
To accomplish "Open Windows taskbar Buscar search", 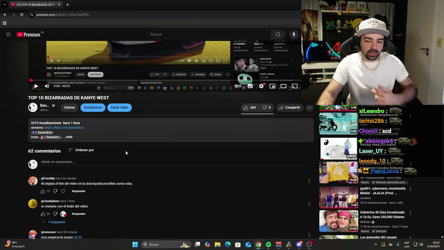I will coord(166,244).
